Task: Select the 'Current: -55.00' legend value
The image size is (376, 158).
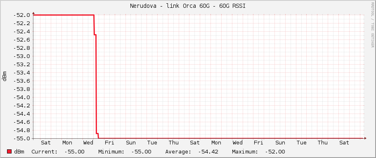Action: [58, 152]
